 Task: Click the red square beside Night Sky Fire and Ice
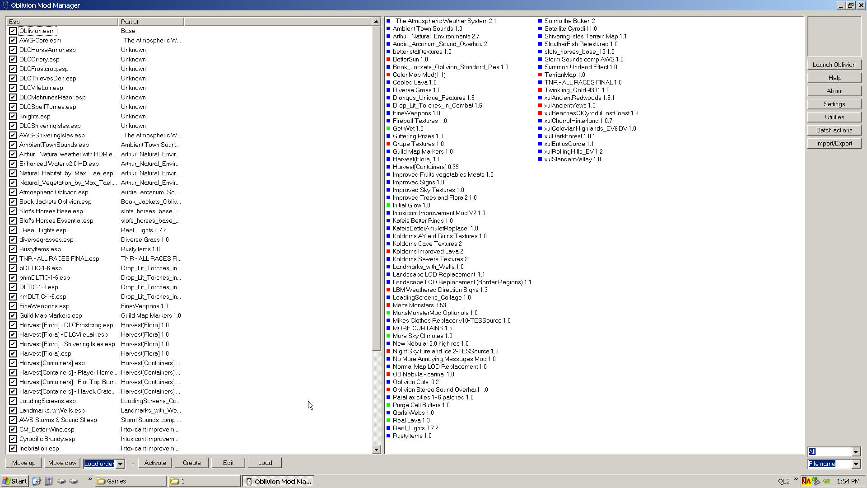click(388, 351)
